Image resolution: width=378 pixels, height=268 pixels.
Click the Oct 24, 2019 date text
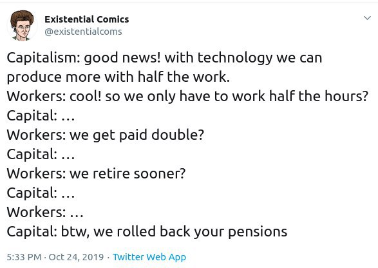76,257
